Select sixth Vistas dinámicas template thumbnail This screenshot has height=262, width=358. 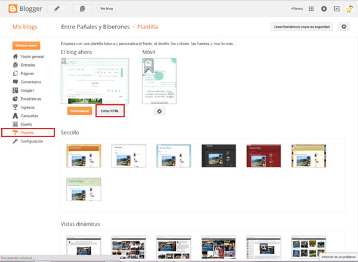click(x=308, y=247)
